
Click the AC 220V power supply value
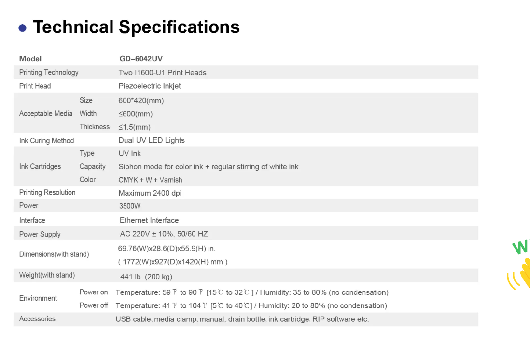coord(164,234)
